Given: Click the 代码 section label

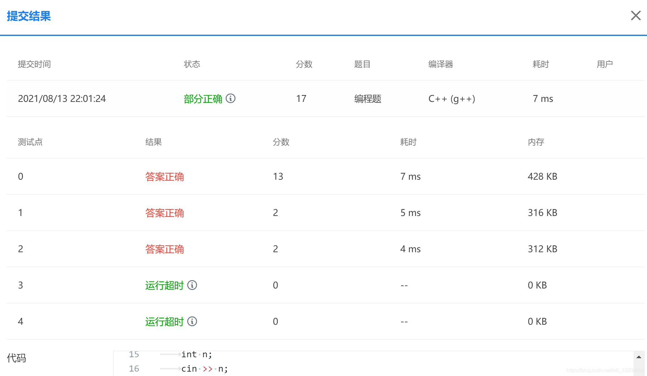Looking at the screenshot, I should click(17, 358).
